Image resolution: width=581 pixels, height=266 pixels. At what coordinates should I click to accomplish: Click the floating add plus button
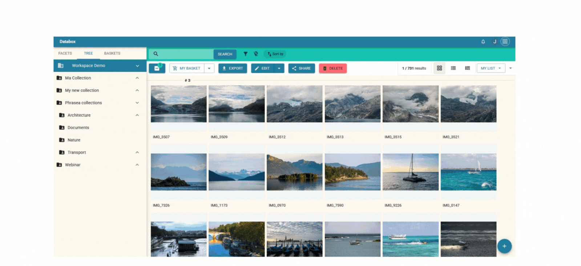504,246
